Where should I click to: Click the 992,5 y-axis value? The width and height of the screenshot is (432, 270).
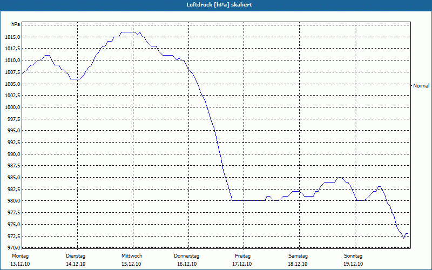tap(14, 142)
